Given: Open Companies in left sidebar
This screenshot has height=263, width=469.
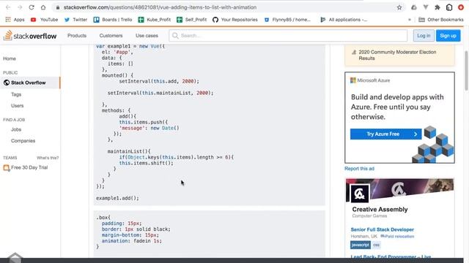Looking at the screenshot, I should (x=23, y=141).
